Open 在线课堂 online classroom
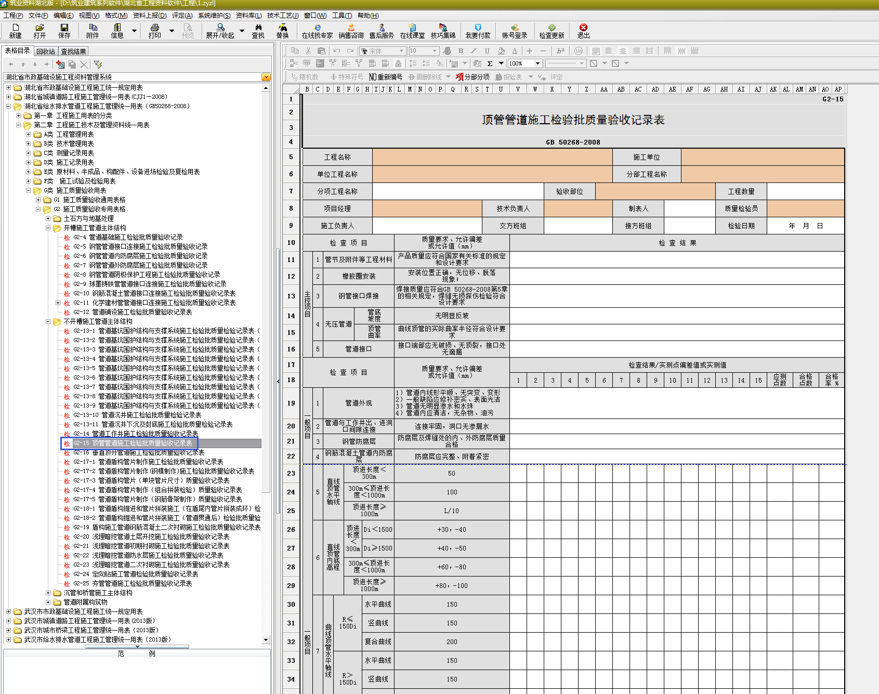This screenshot has width=879, height=694. (x=412, y=31)
